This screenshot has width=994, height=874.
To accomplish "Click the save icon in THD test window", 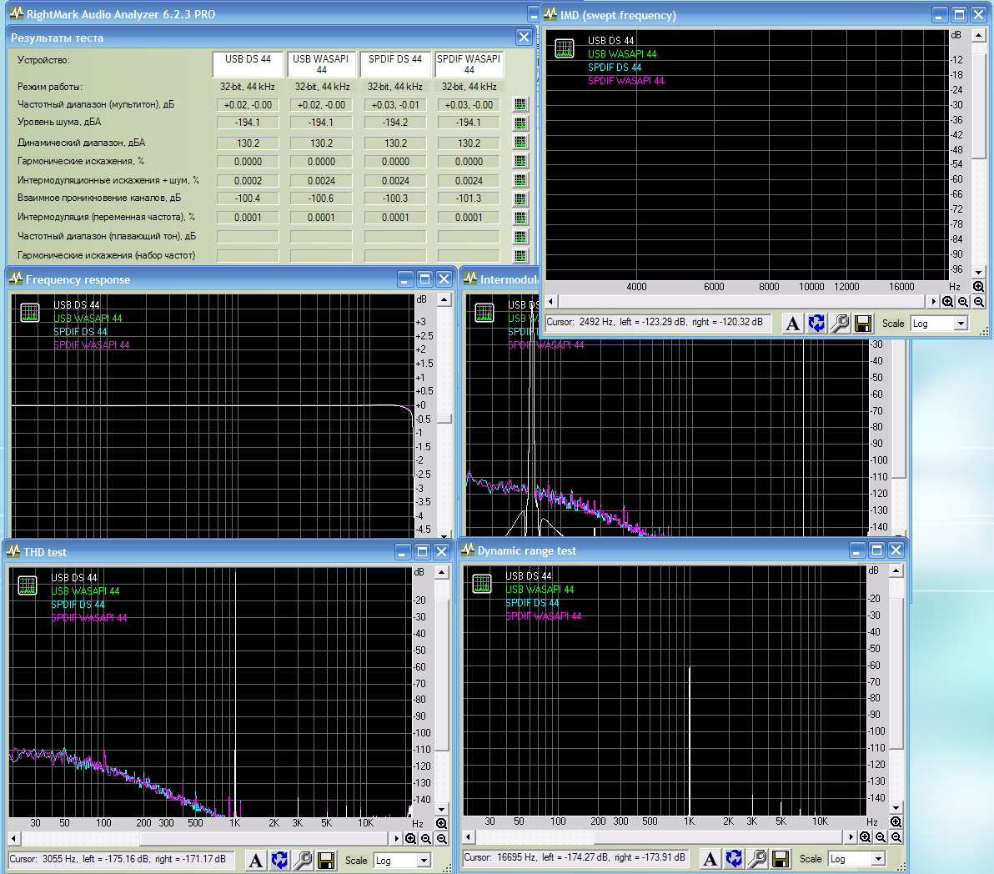I will [326, 860].
